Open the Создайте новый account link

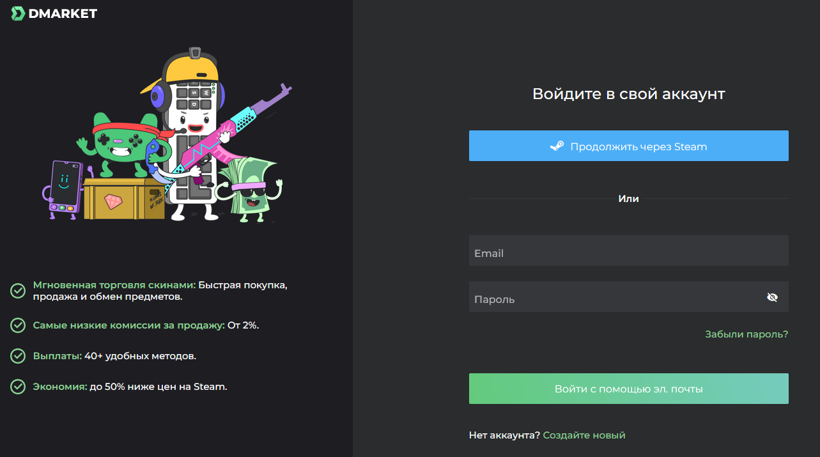(584, 435)
